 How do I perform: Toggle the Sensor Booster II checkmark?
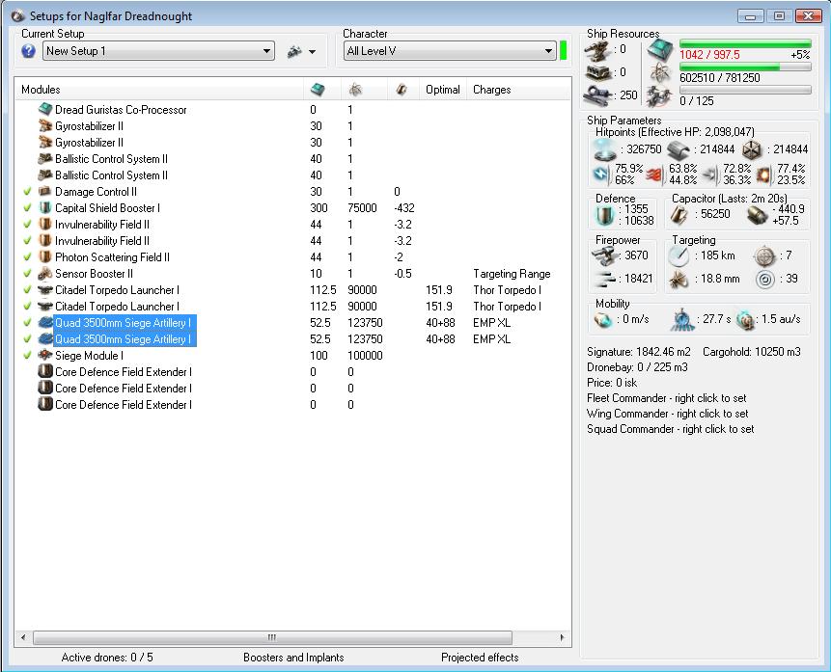pos(27,274)
